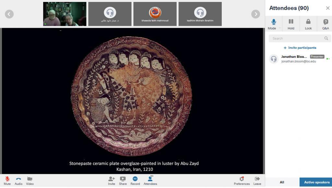This screenshot has width=332, height=188.
Task: Lock the meeting
Action: click(x=308, y=24)
